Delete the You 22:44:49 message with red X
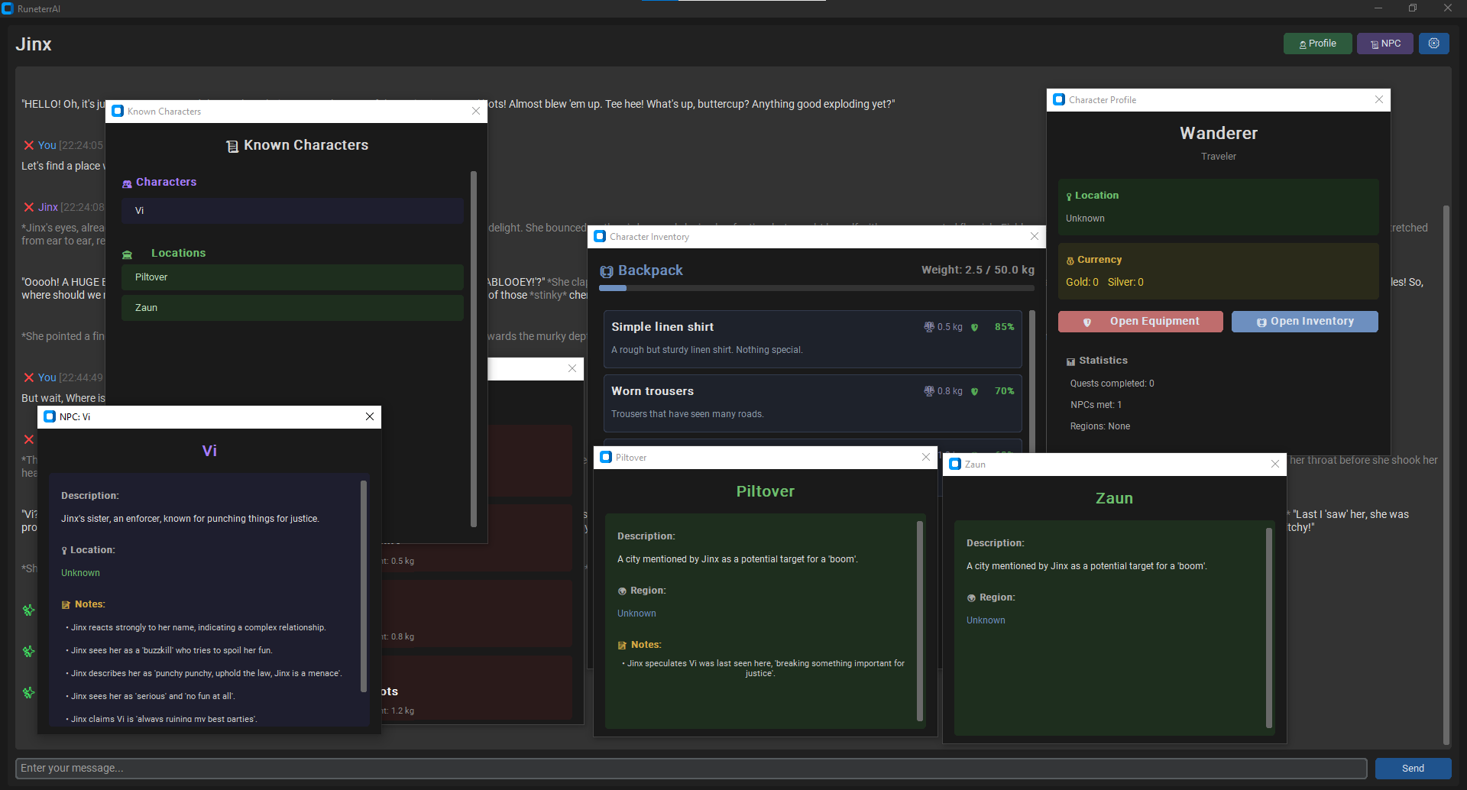This screenshot has width=1467, height=790. 29,377
